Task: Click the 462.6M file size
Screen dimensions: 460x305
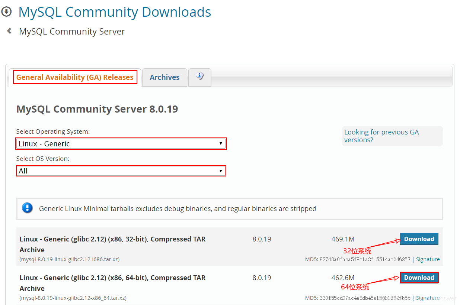Action: [x=343, y=278]
